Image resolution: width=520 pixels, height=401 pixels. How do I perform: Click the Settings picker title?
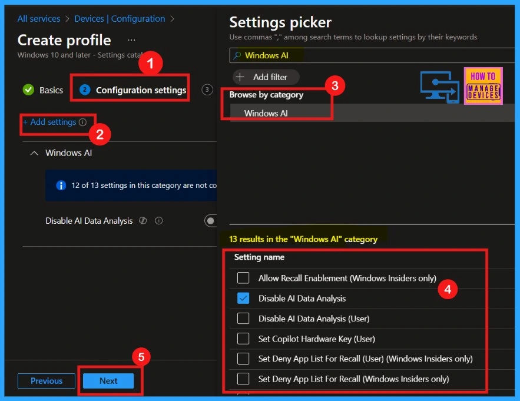click(280, 22)
